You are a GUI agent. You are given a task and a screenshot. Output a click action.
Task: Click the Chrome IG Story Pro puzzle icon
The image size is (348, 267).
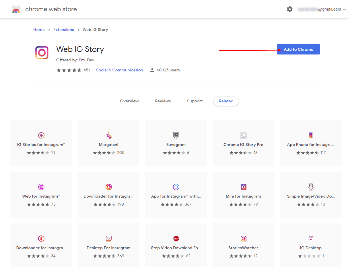[x=244, y=135]
